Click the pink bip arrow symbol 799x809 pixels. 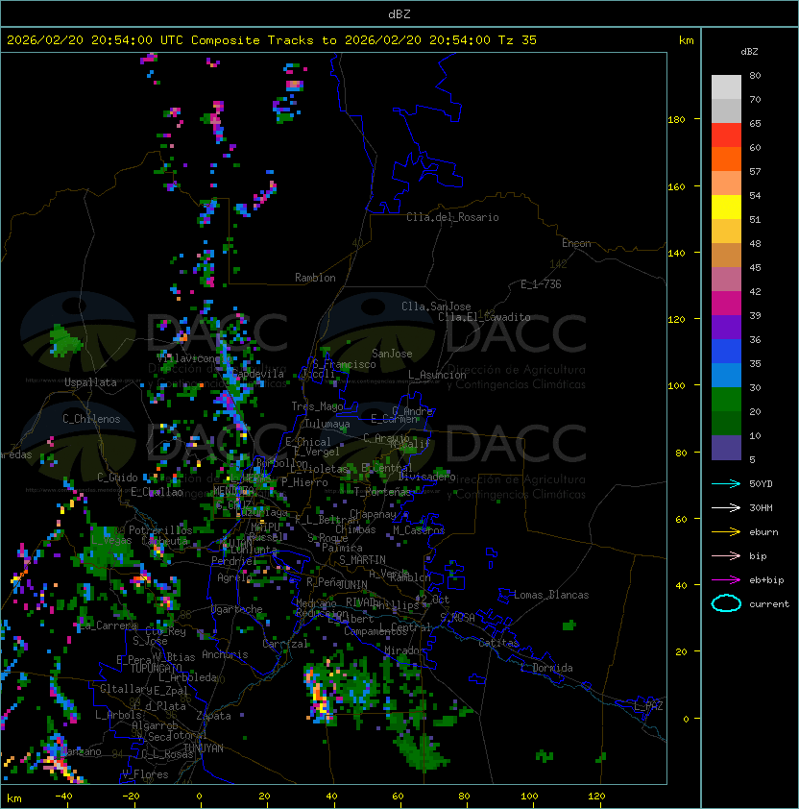pyautogui.click(x=726, y=555)
